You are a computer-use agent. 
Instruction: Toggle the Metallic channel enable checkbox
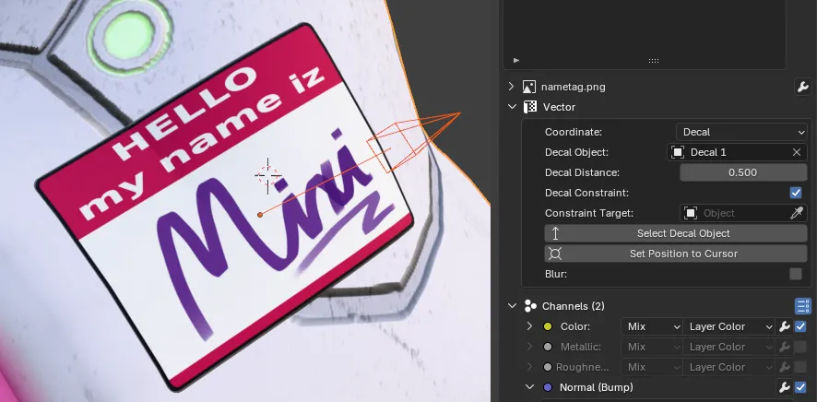[x=800, y=347]
